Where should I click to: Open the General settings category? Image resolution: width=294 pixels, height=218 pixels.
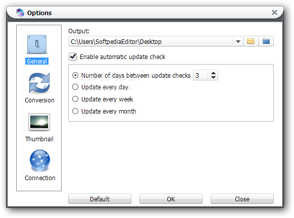(x=37, y=49)
